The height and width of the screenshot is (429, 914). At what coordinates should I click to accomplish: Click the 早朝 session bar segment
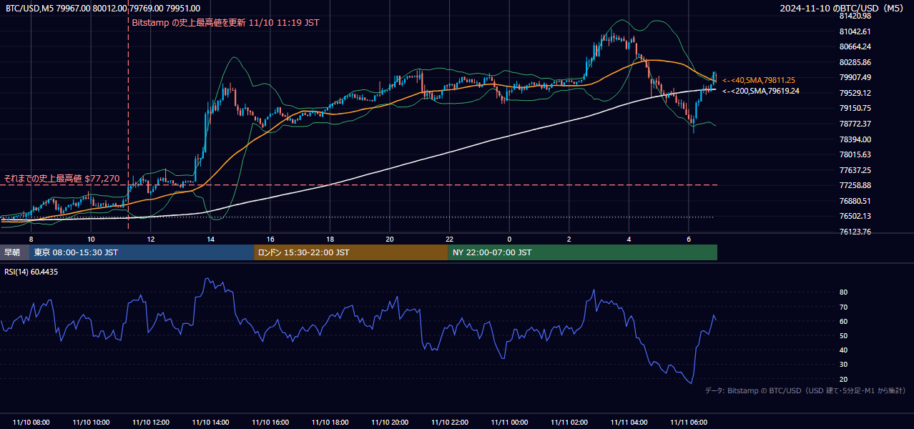point(15,252)
